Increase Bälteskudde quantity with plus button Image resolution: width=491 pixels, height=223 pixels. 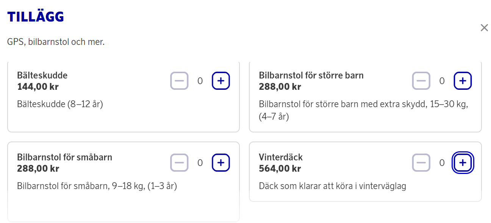(x=221, y=81)
